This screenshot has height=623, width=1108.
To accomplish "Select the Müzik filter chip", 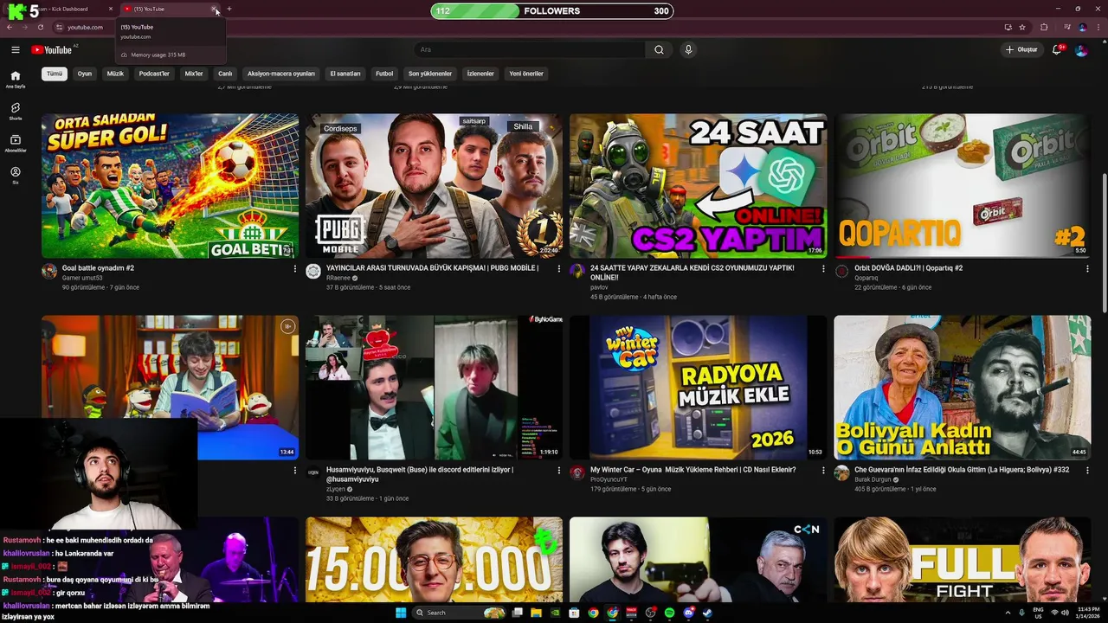I will coord(115,74).
